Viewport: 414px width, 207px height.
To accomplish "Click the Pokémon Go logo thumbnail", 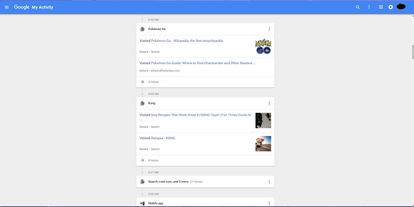I will click(x=263, y=47).
